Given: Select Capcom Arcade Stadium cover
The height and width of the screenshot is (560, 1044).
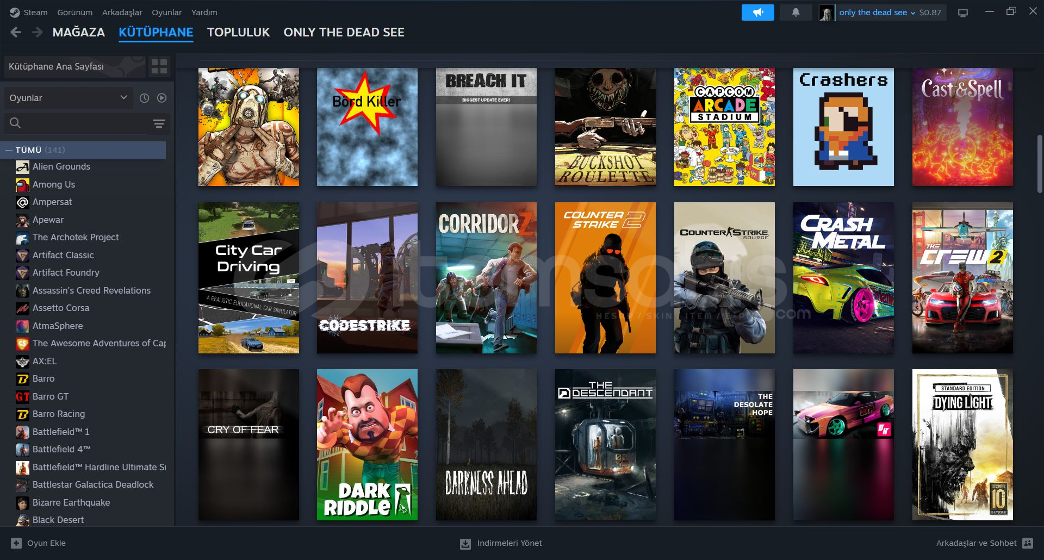Looking at the screenshot, I should click(724, 127).
